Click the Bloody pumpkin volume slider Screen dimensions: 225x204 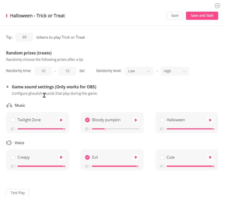[x=115, y=129]
